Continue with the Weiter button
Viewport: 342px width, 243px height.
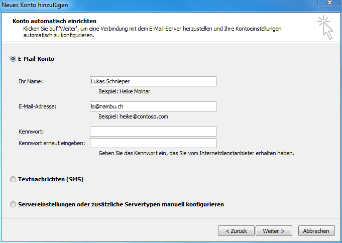point(274,231)
